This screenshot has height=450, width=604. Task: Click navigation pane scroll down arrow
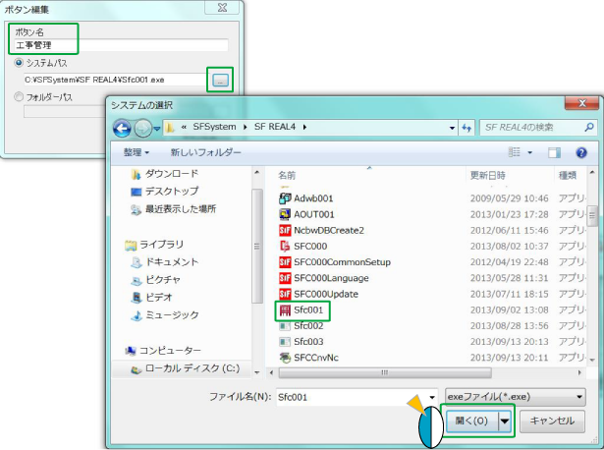point(257,372)
